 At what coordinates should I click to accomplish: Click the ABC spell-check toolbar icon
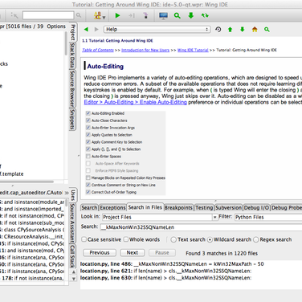(x=98, y=15)
